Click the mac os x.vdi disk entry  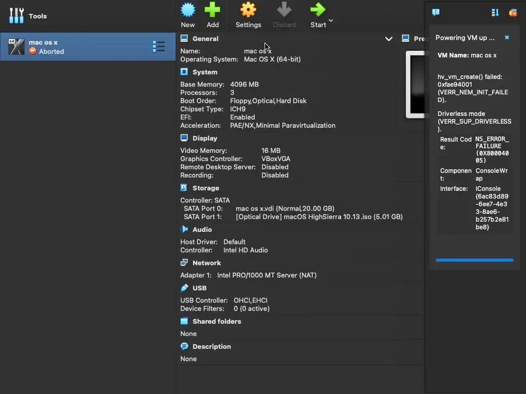[285, 209]
